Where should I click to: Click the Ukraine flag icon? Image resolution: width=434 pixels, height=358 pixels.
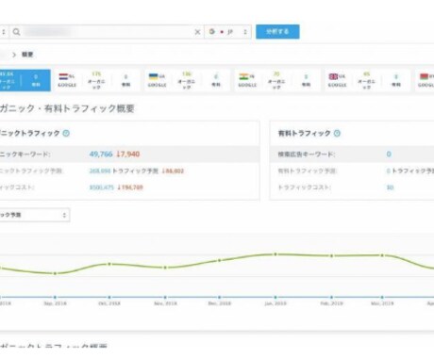click(153, 76)
